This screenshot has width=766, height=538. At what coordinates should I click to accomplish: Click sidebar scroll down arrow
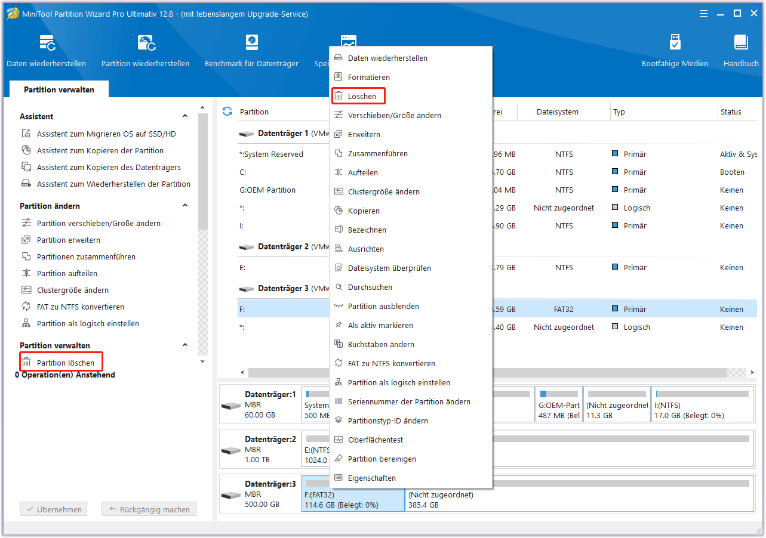pyautogui.click(x=203, y=361)
